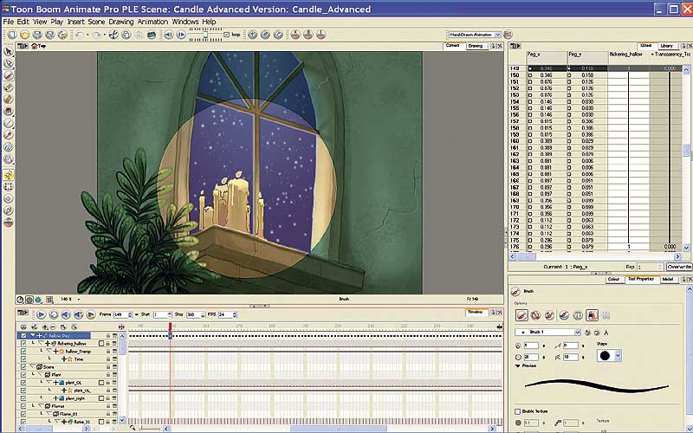Click the brush tool icon heading Tool Properties

515,291
